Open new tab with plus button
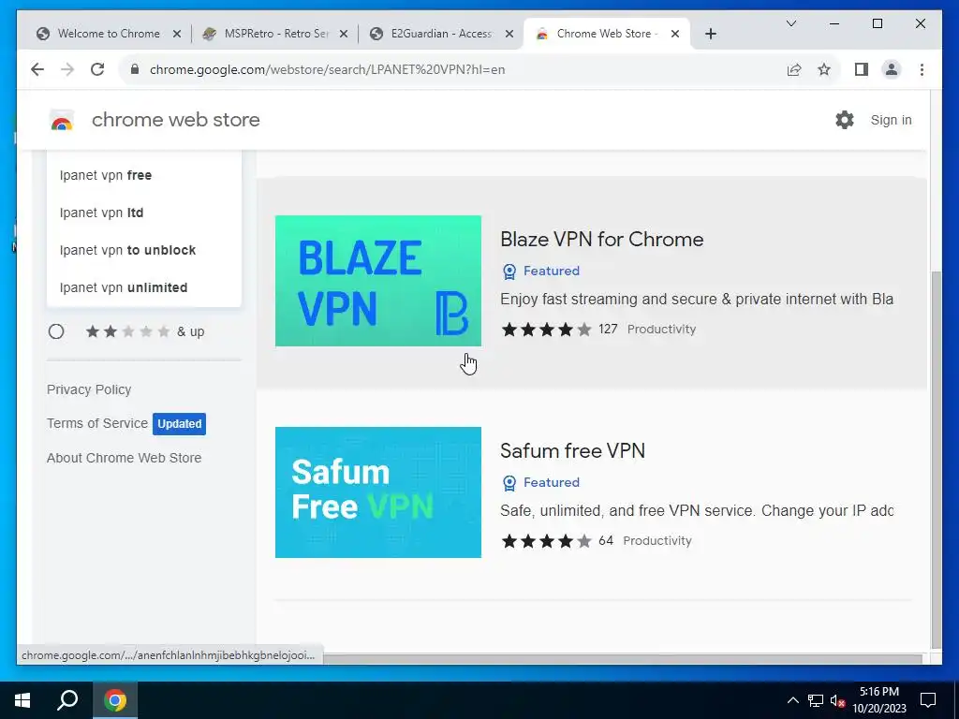The height and width of the screenshot is (719, 959). [x=710, y=34]
